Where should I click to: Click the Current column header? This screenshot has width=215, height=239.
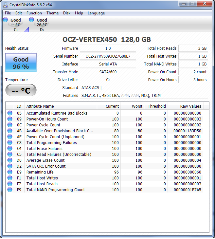(x=109, y=106)
